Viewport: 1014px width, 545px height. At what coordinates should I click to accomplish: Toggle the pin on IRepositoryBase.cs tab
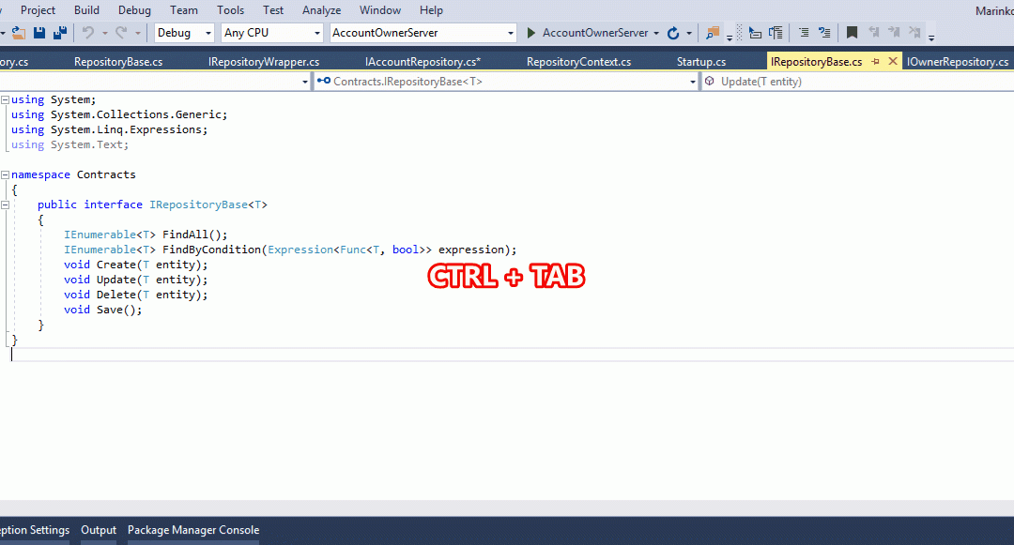click(x=875, y=62)
